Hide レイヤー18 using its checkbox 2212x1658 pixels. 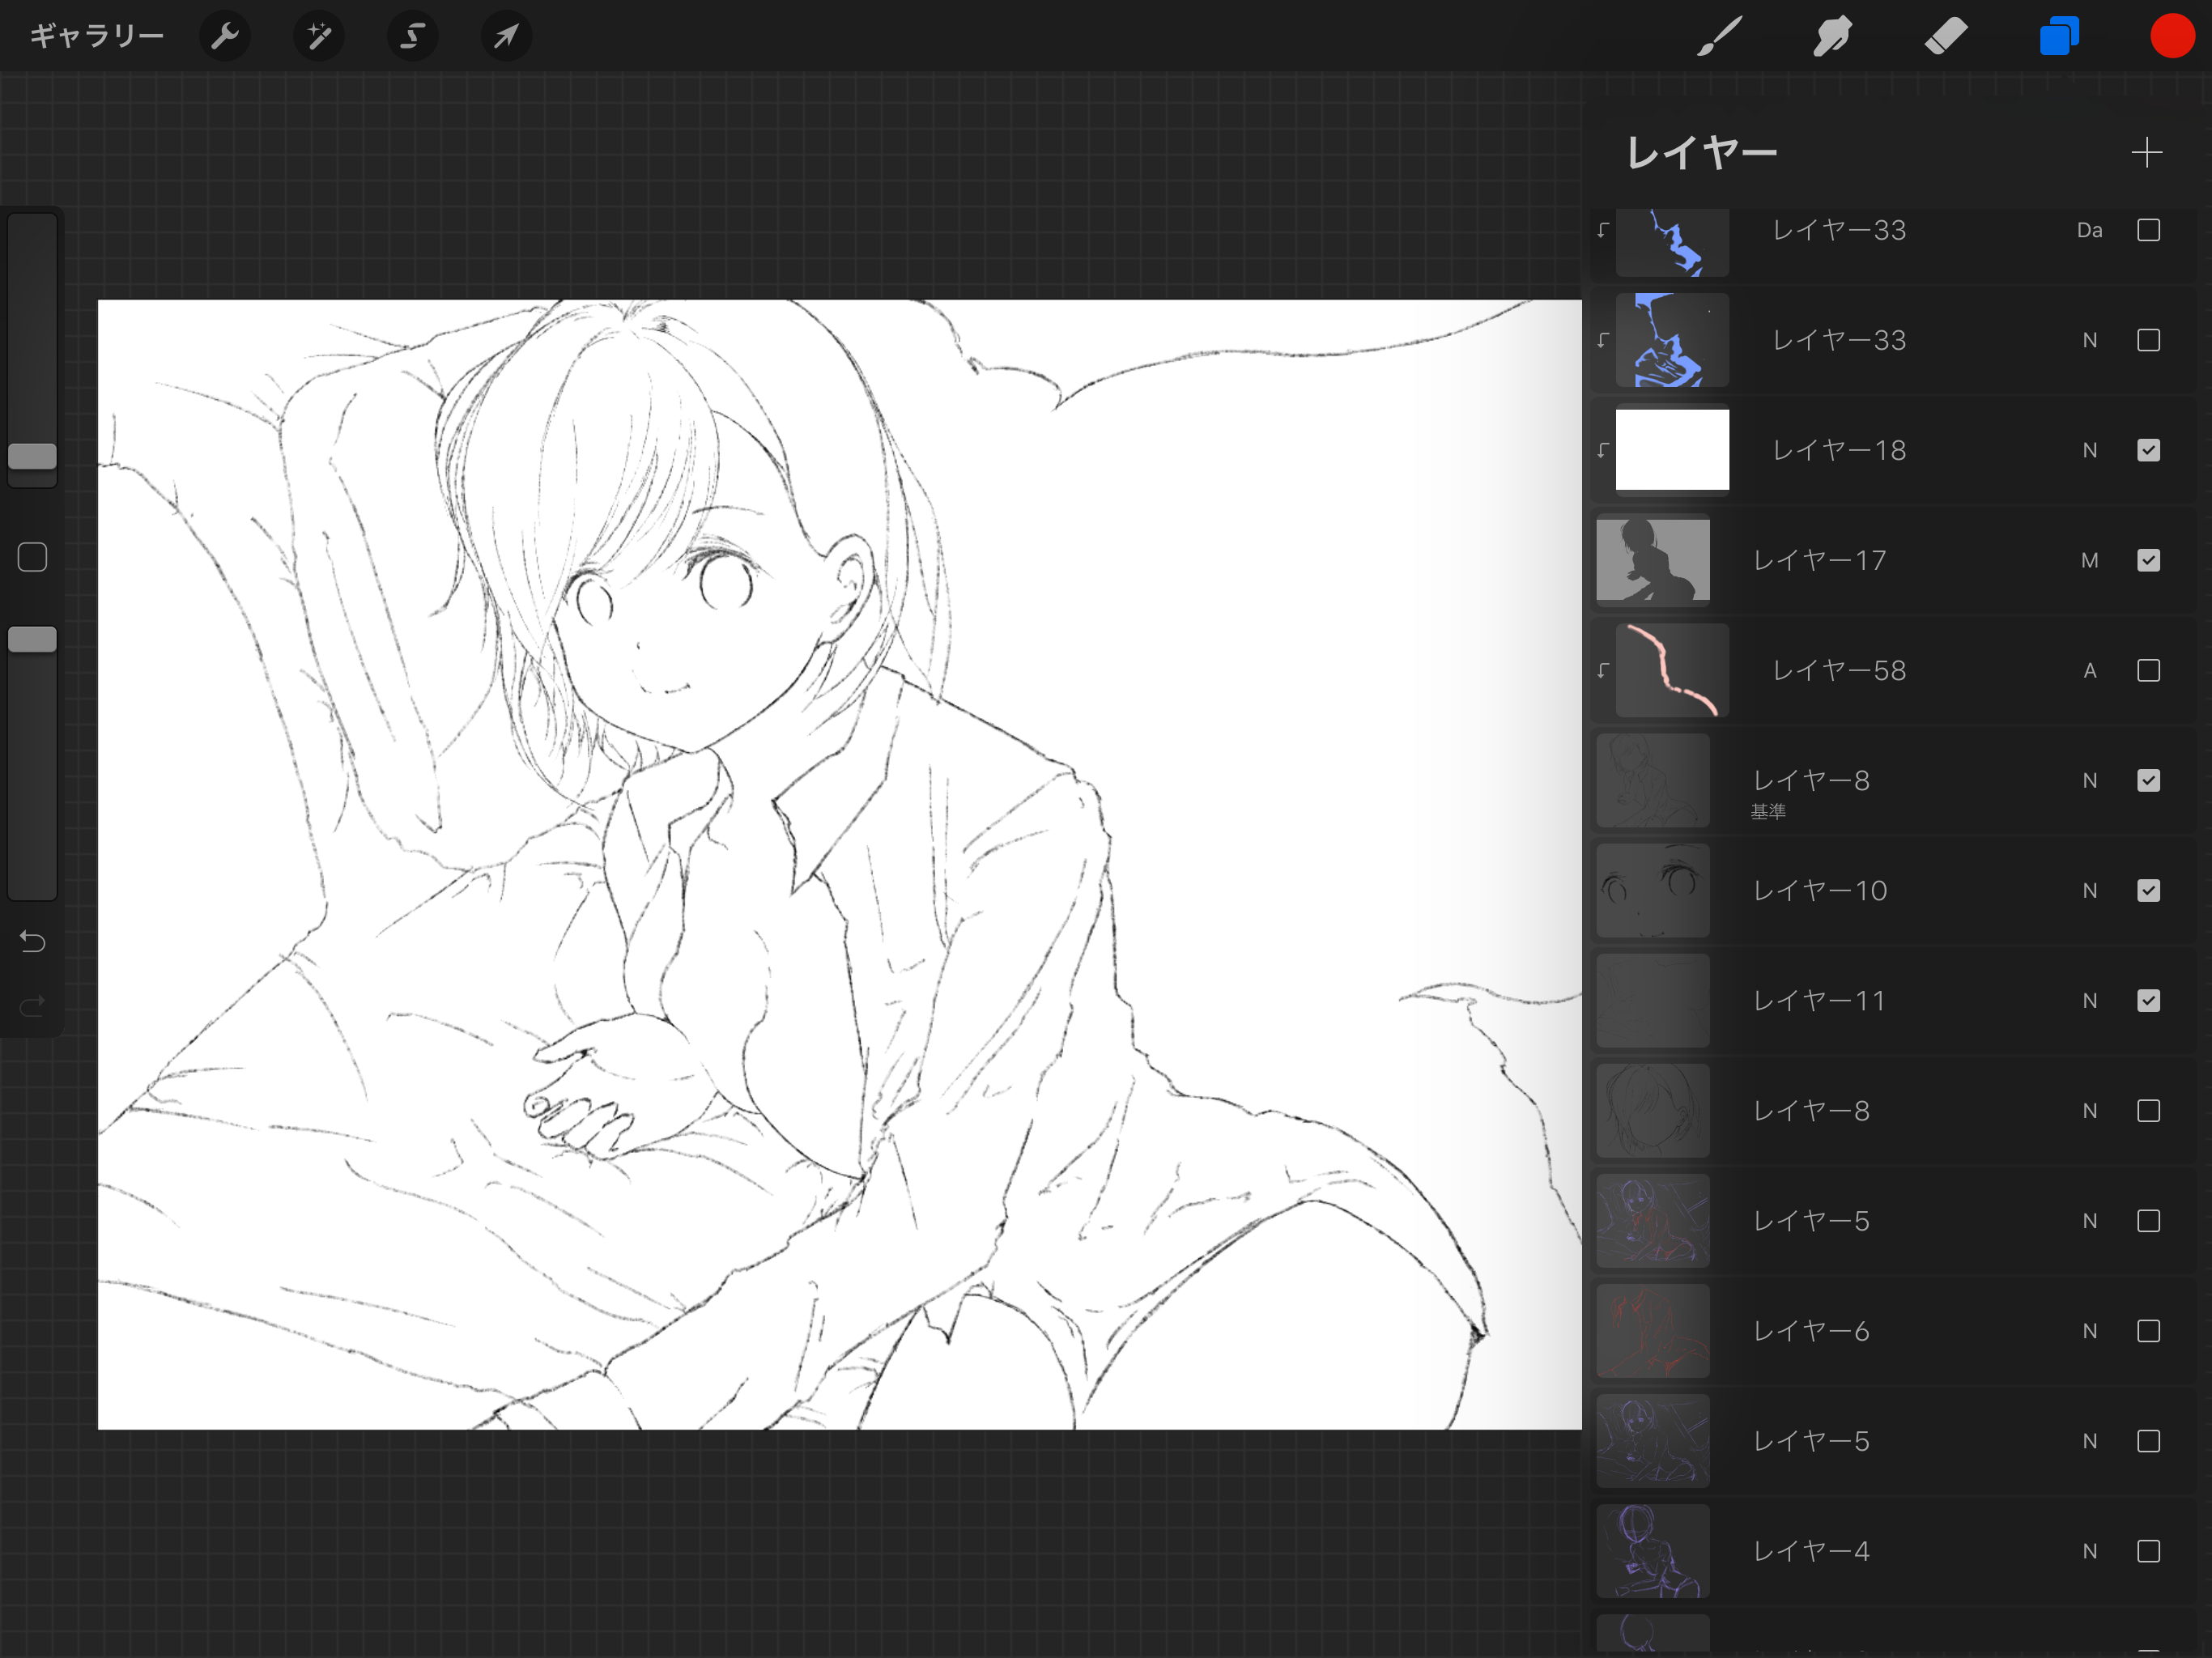tap(2148, 450)
